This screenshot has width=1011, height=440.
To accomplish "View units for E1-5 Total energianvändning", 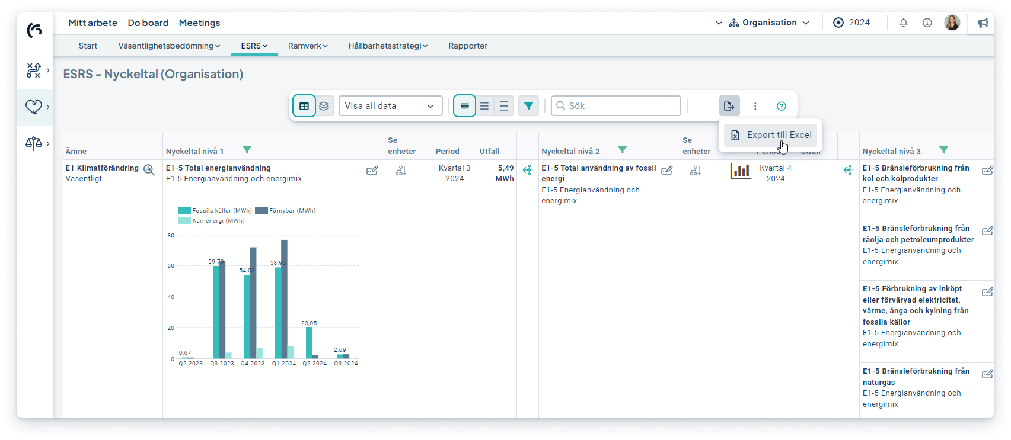I will coord(401,171).
